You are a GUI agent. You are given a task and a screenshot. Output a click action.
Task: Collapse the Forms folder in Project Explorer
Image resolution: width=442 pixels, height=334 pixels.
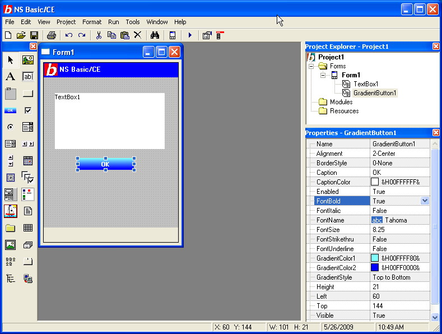311,66
